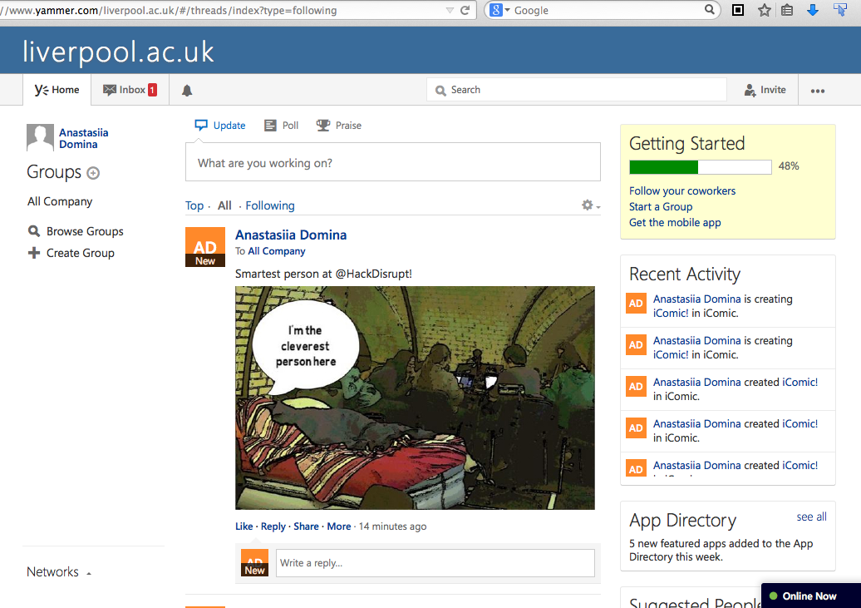Click the orange AD New post avatar
Viewport: 861px width, 608px height.
[x=204, y=247]
